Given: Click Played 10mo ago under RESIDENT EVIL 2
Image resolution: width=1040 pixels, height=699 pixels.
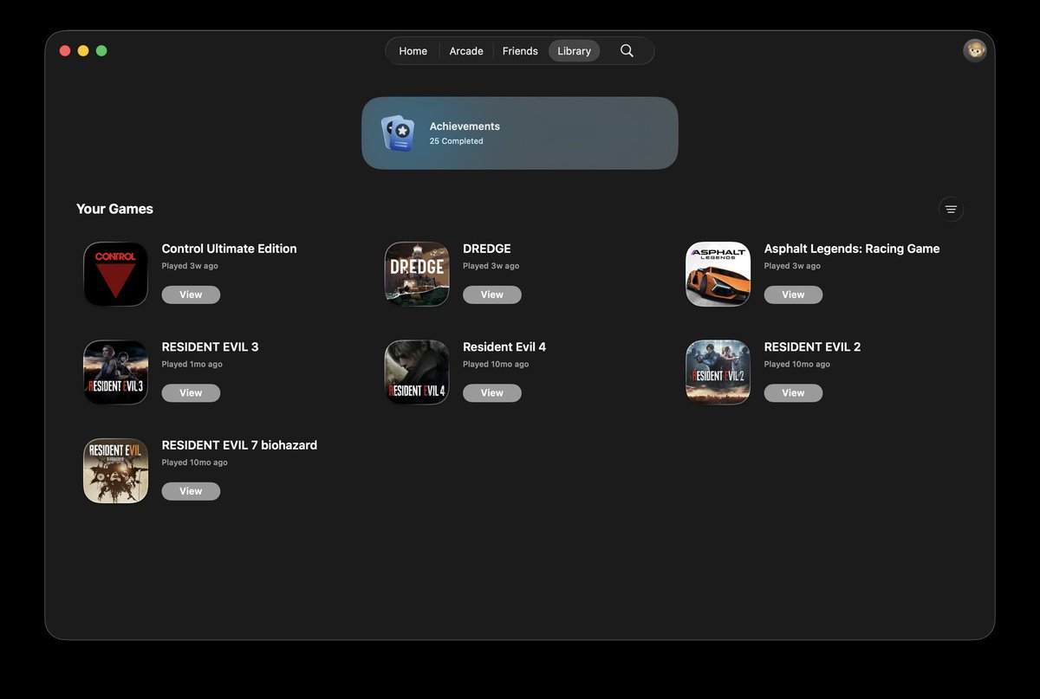Looking at the screenshot, I should click(797, 365).
